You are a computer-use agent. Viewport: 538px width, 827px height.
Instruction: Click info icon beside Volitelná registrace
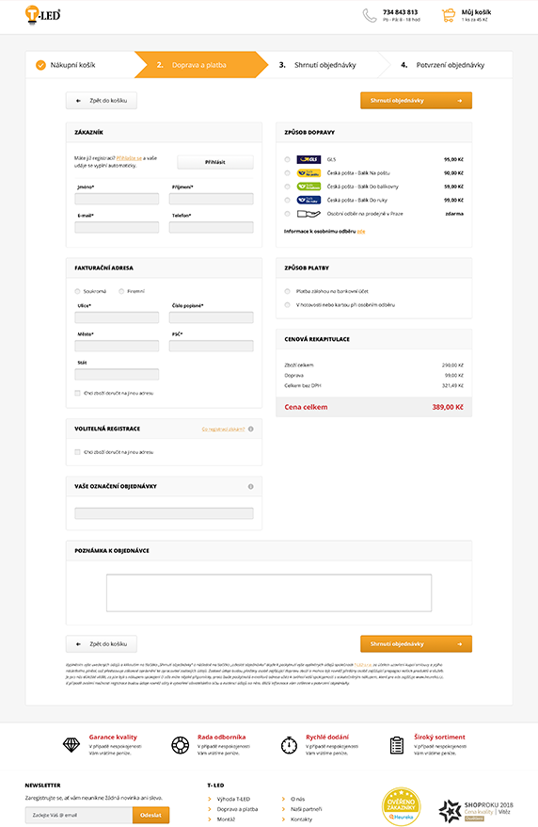click(x=250, y=429)
